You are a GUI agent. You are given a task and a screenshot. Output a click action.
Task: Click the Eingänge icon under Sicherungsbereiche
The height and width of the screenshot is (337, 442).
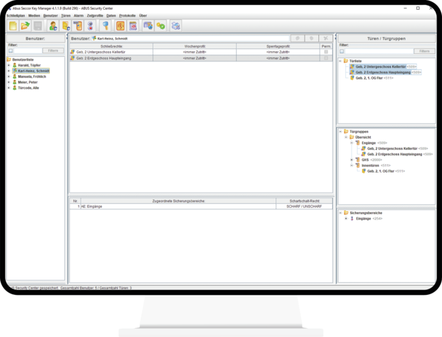pos(352,219)
